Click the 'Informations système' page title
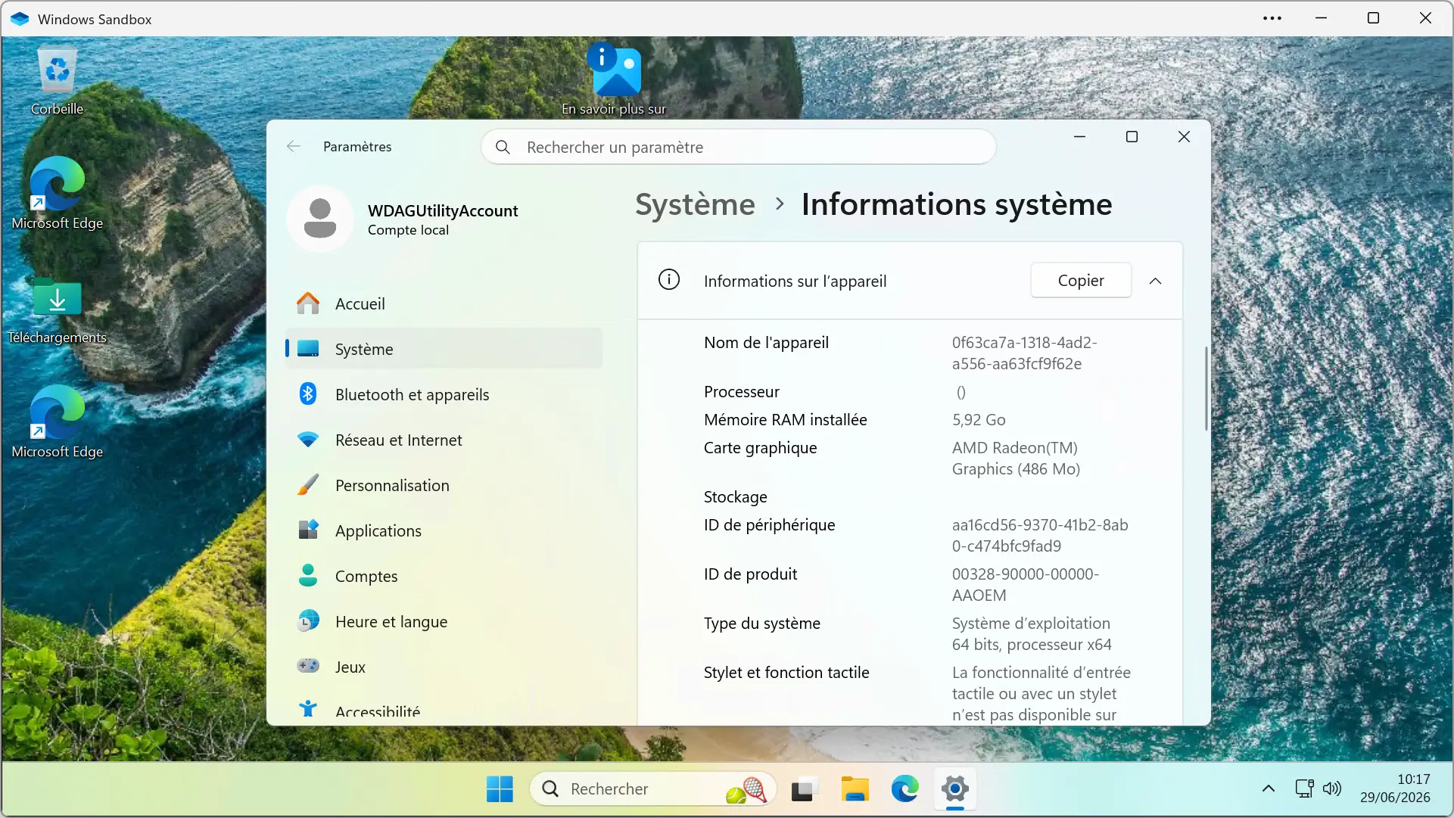The image size is (1454, 818). (957, 204)
